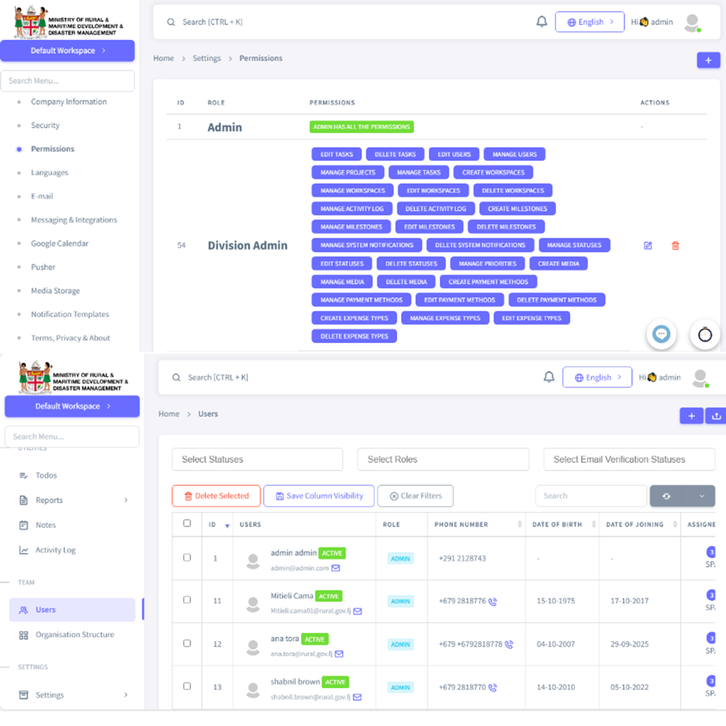Viewport: 726px width, 726px height.
Task: Click the envelope icon next to ana.tora@rural.gov.fj
Action: point(339,654)
